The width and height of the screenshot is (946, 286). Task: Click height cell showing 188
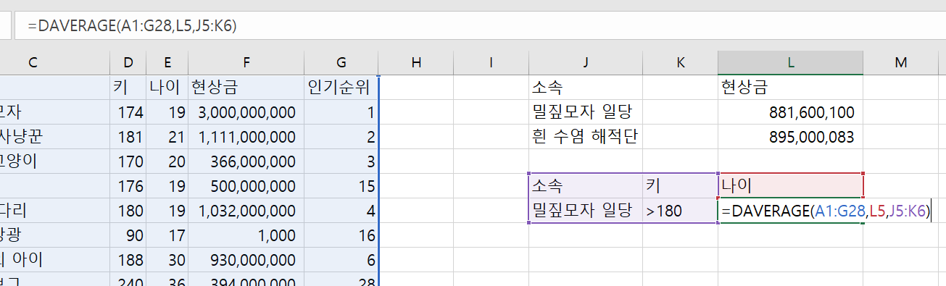pos(128,260)
